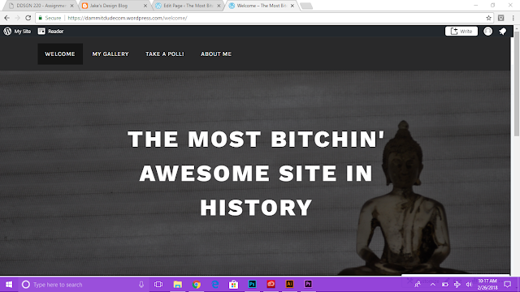This screenshot has width=520, height=292.
Task: Close the Edit Page tab
Action: coord(219,6)
